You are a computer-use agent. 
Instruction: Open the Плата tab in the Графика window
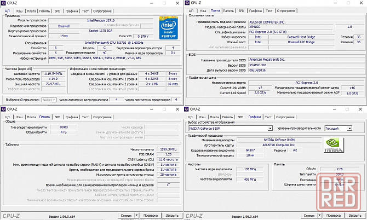(214, 117)
